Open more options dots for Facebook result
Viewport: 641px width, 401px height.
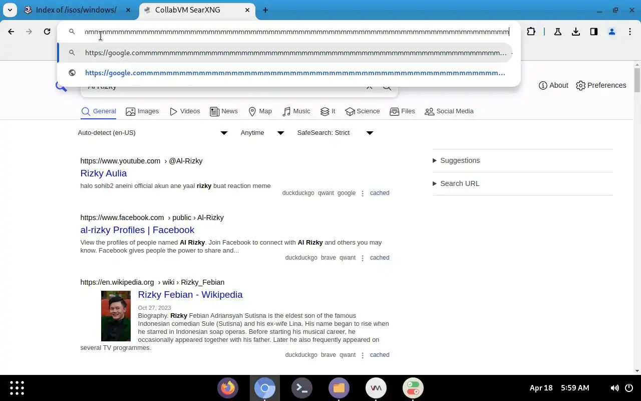click(363, 258)
